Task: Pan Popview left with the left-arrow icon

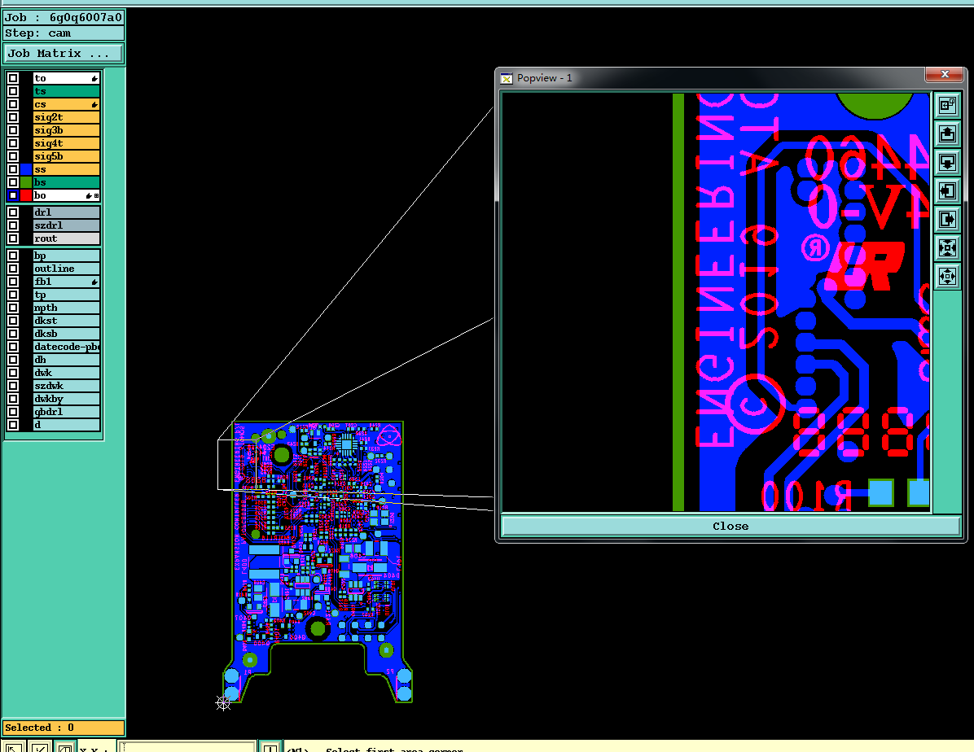Action: click(x=947, y=190)
